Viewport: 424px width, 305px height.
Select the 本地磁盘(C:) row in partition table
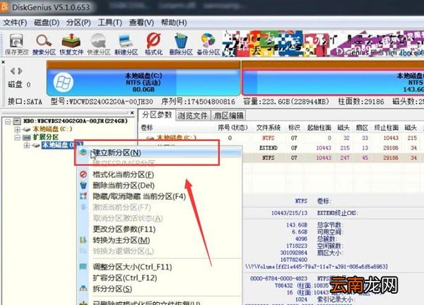(x=281, y=138)
